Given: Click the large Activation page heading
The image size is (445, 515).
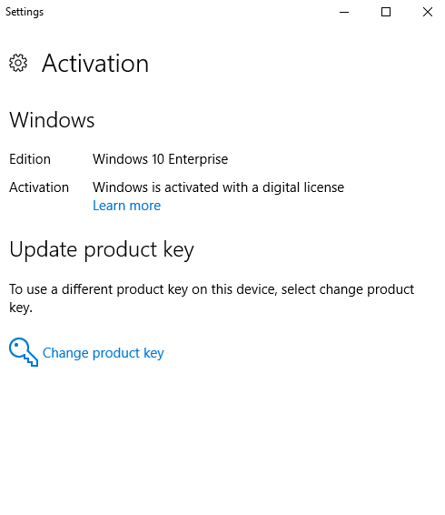Looking at the screenshot, I should [x=95, y=63].
